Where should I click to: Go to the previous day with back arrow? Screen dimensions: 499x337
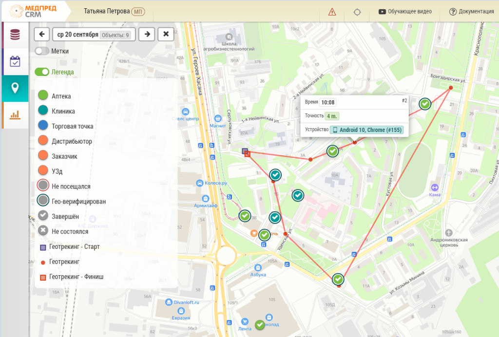coord(42,35)
